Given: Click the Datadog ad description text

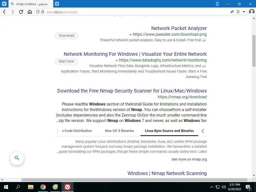Looking at the screenshot, I should (x=134, y=71).
